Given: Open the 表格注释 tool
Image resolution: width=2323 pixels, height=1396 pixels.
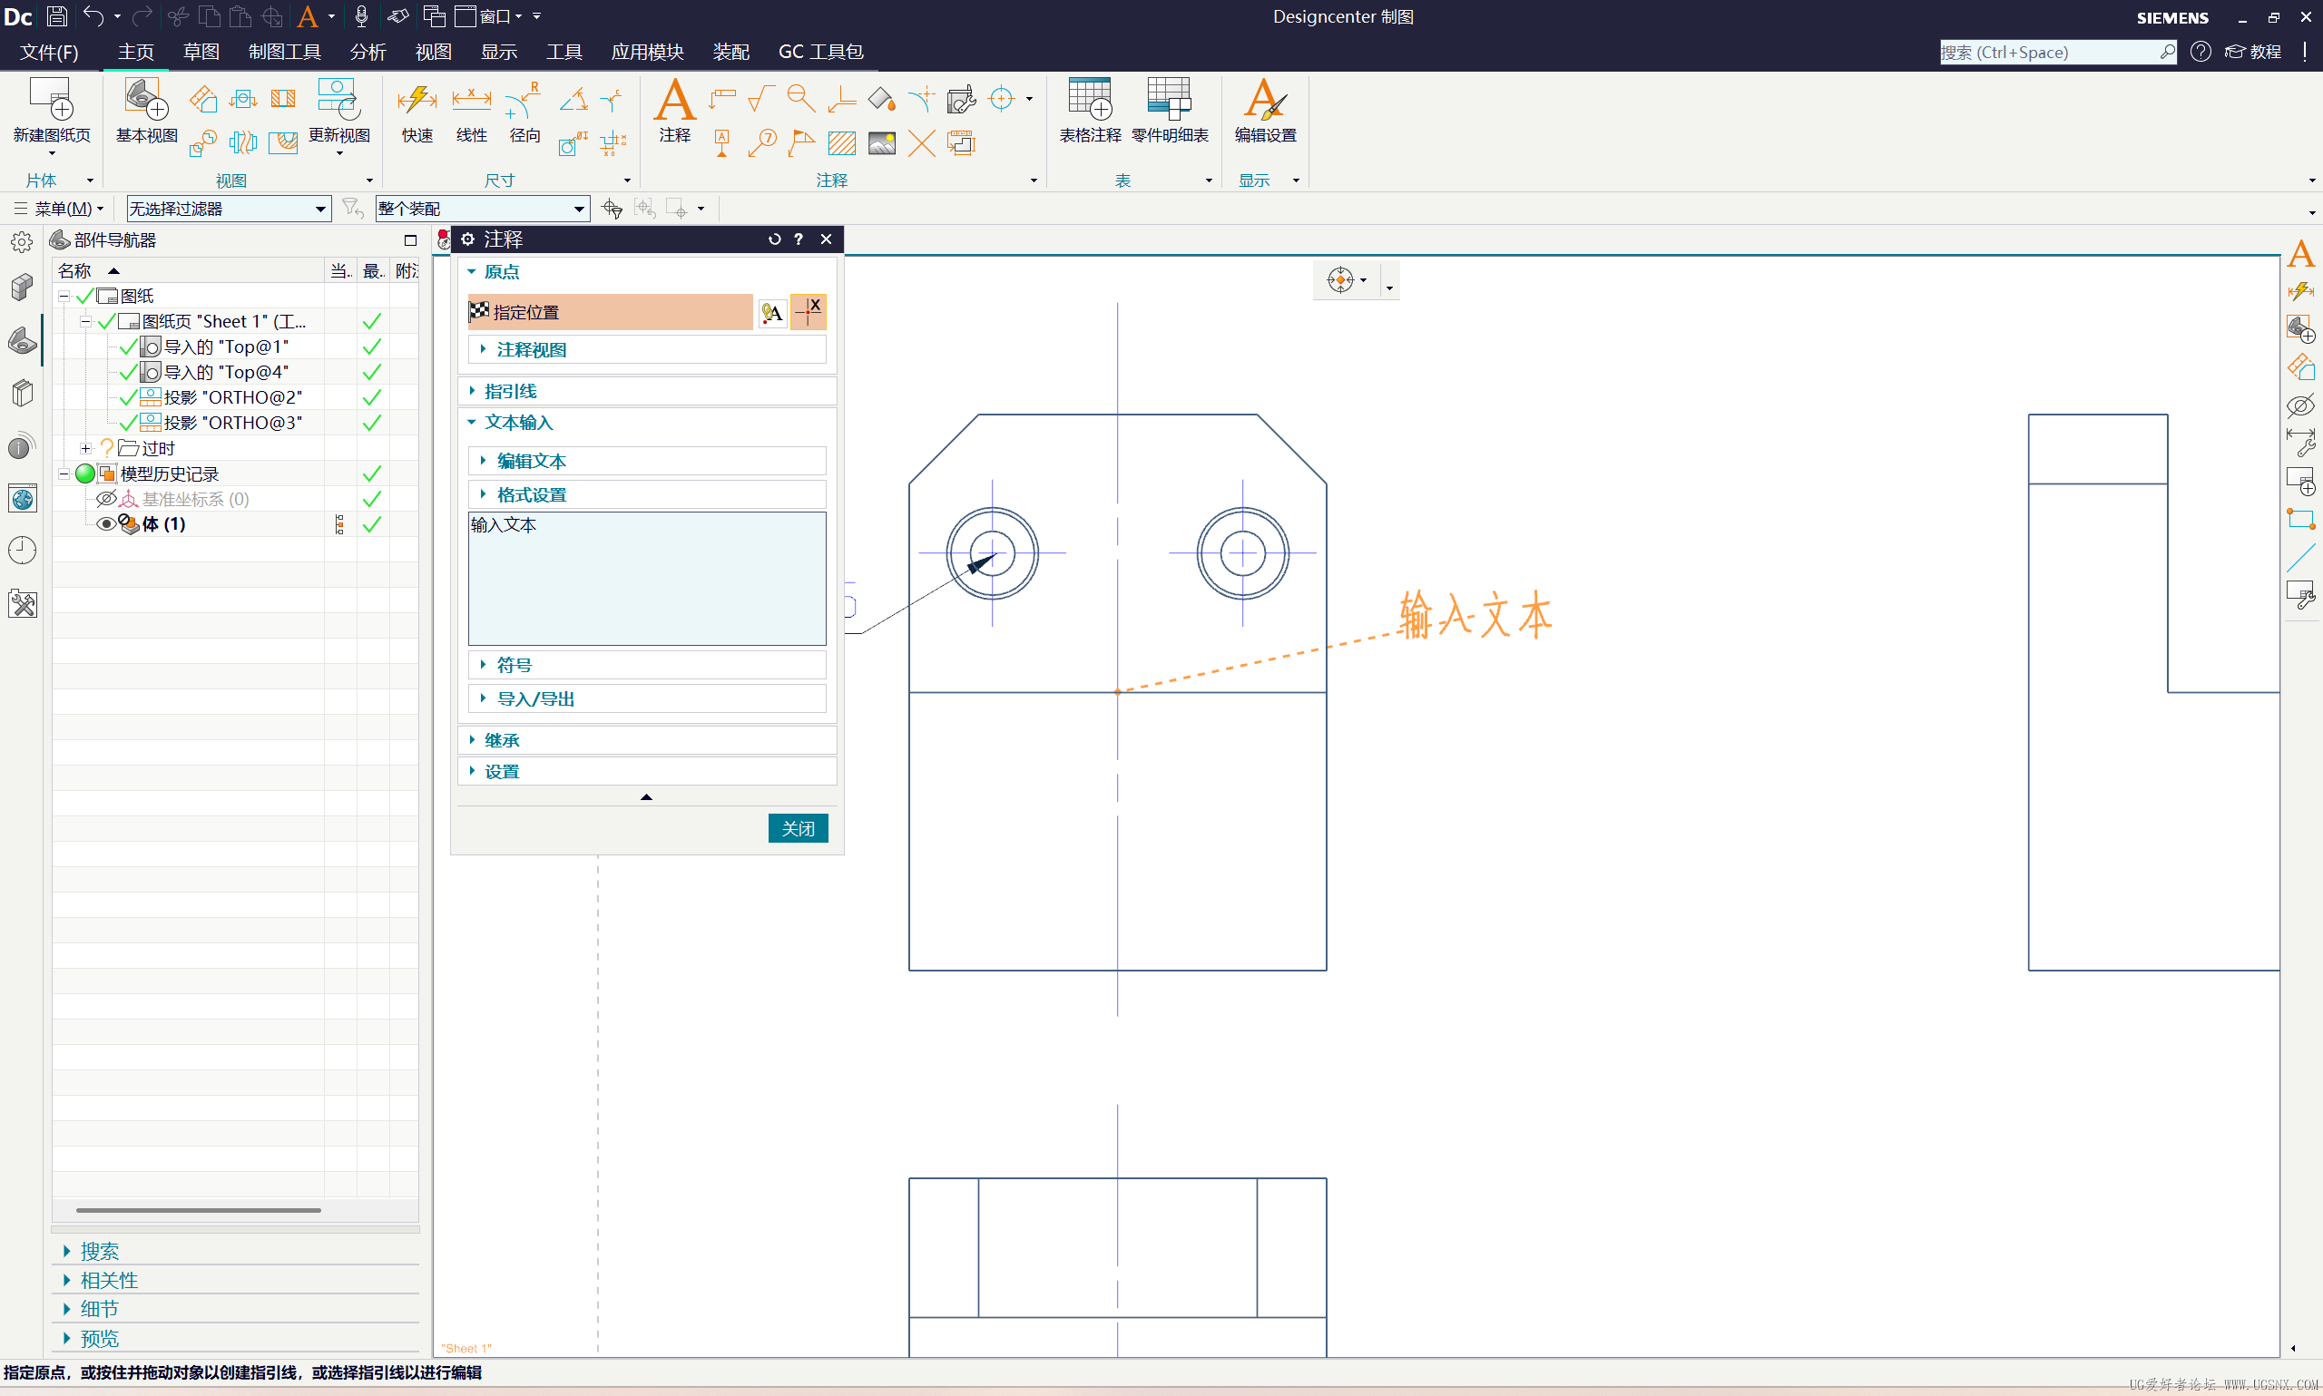Looking at the screenshot, I should coord(1090,110).
